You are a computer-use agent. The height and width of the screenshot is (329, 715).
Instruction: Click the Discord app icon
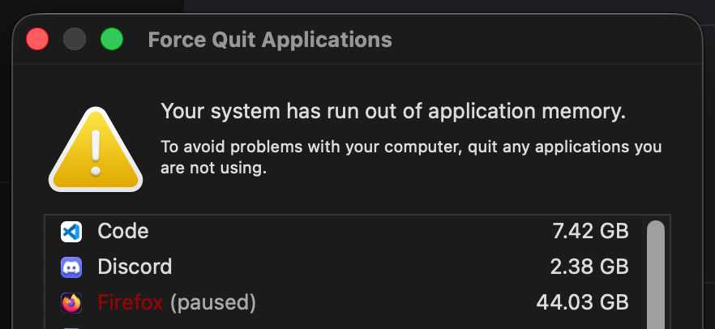pyautogui.click(x=71, y=267)
